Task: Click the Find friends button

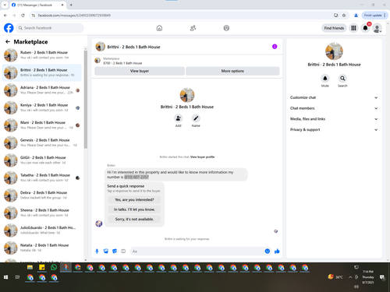Action: (x=334, y=28)
